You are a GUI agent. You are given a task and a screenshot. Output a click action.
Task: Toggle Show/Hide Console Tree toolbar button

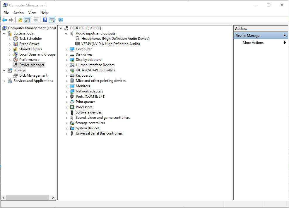[x=27, y=20]
